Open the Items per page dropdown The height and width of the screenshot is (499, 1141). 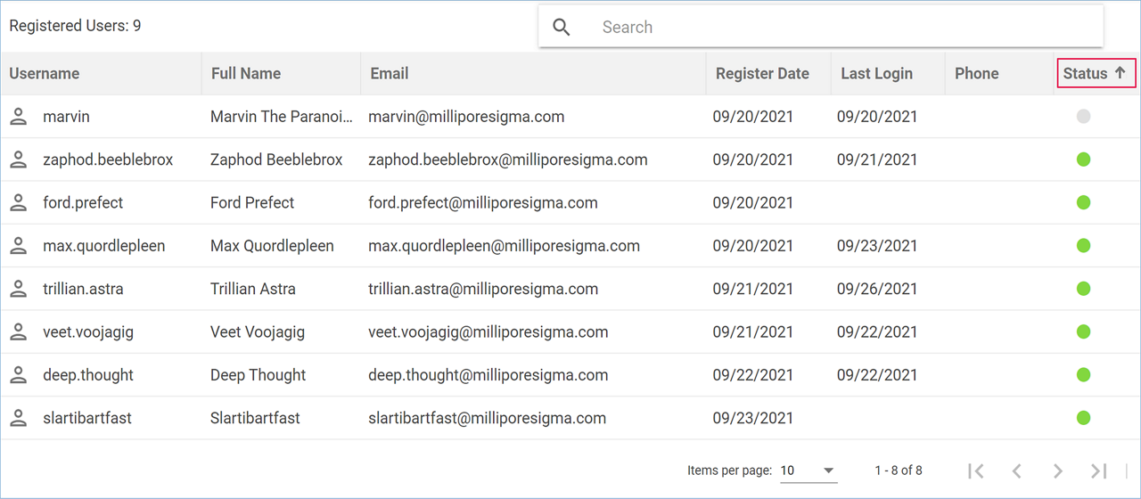click(808, 470)
